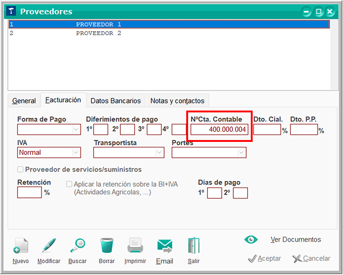Click the 4º Diferimientos de pago field
Screen dimensions: 343x275
(179, 129)
